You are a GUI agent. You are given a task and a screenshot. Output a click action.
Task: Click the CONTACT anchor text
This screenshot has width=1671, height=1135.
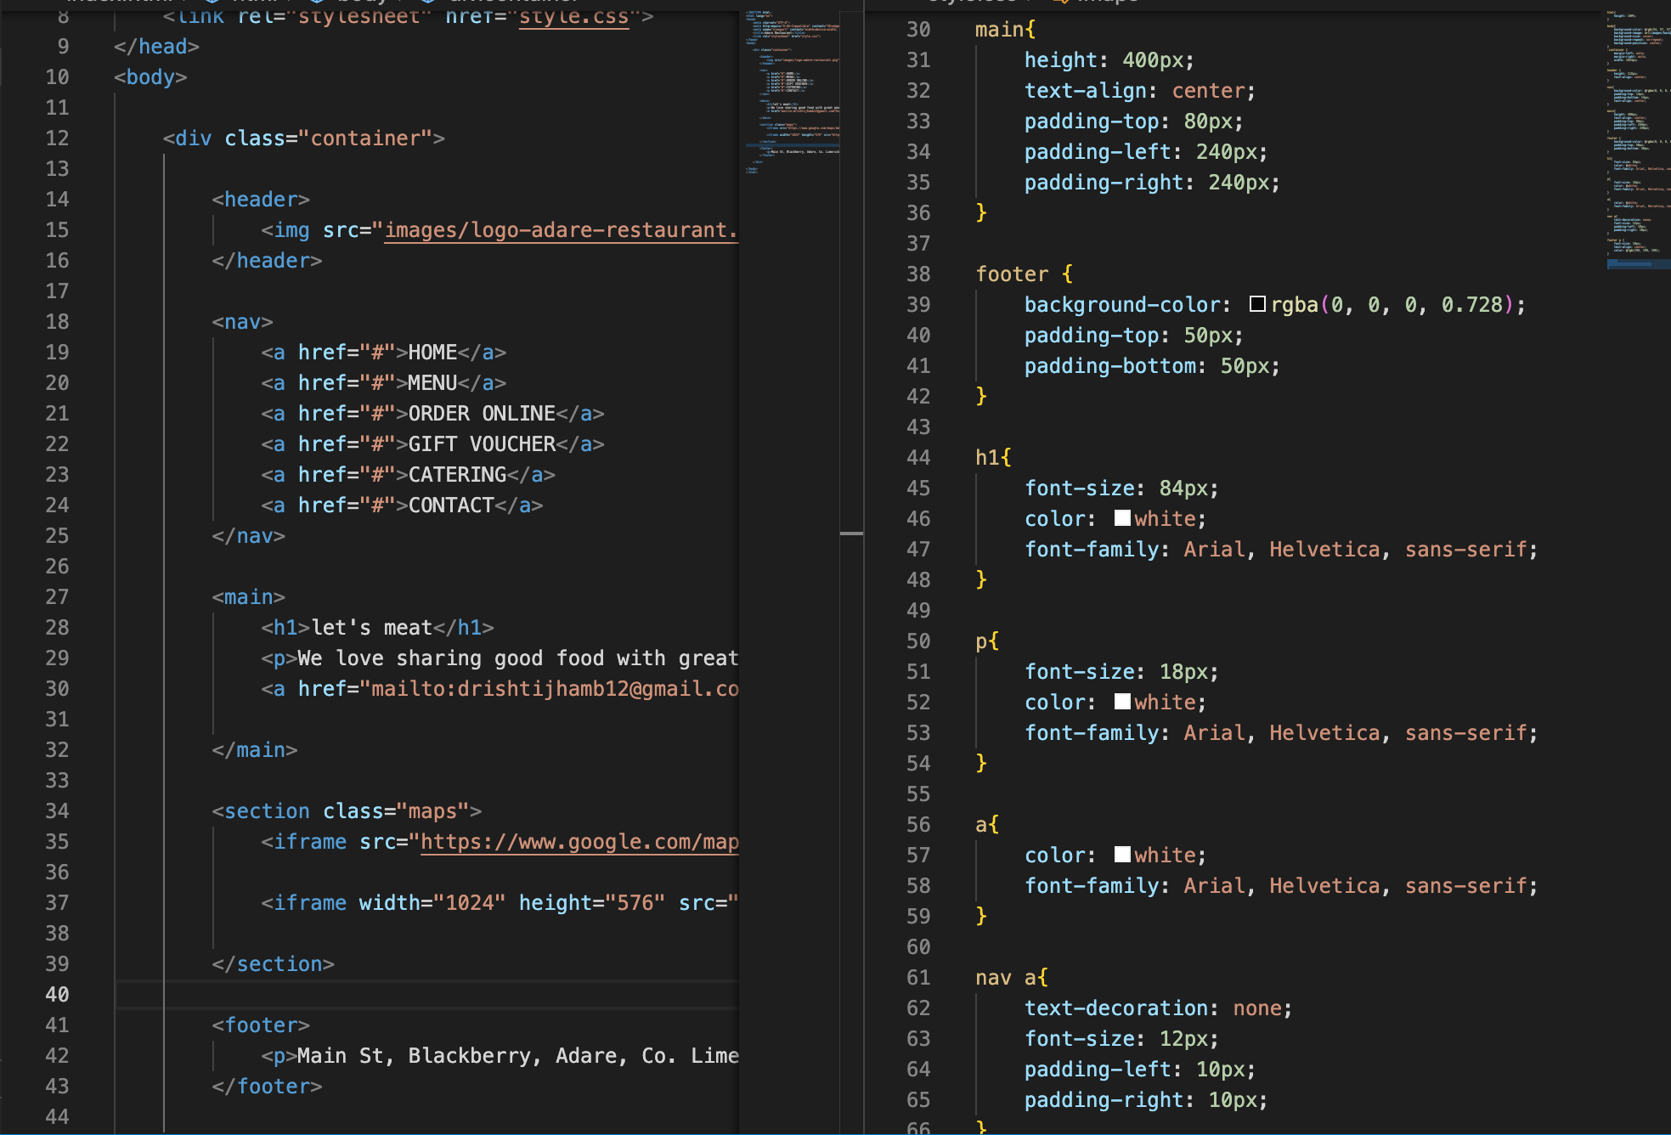click(x=451, y=505)
